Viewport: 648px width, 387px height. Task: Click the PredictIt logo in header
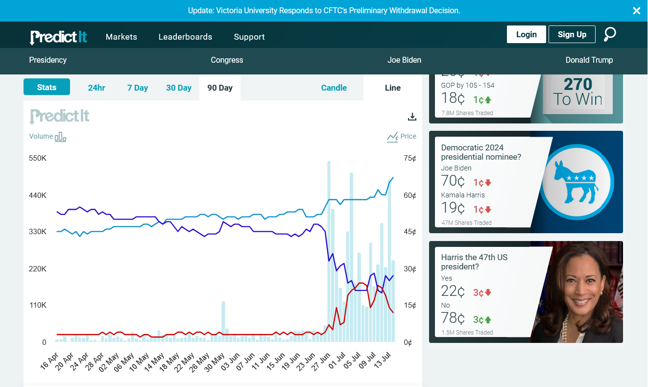(x=59, y=37)
